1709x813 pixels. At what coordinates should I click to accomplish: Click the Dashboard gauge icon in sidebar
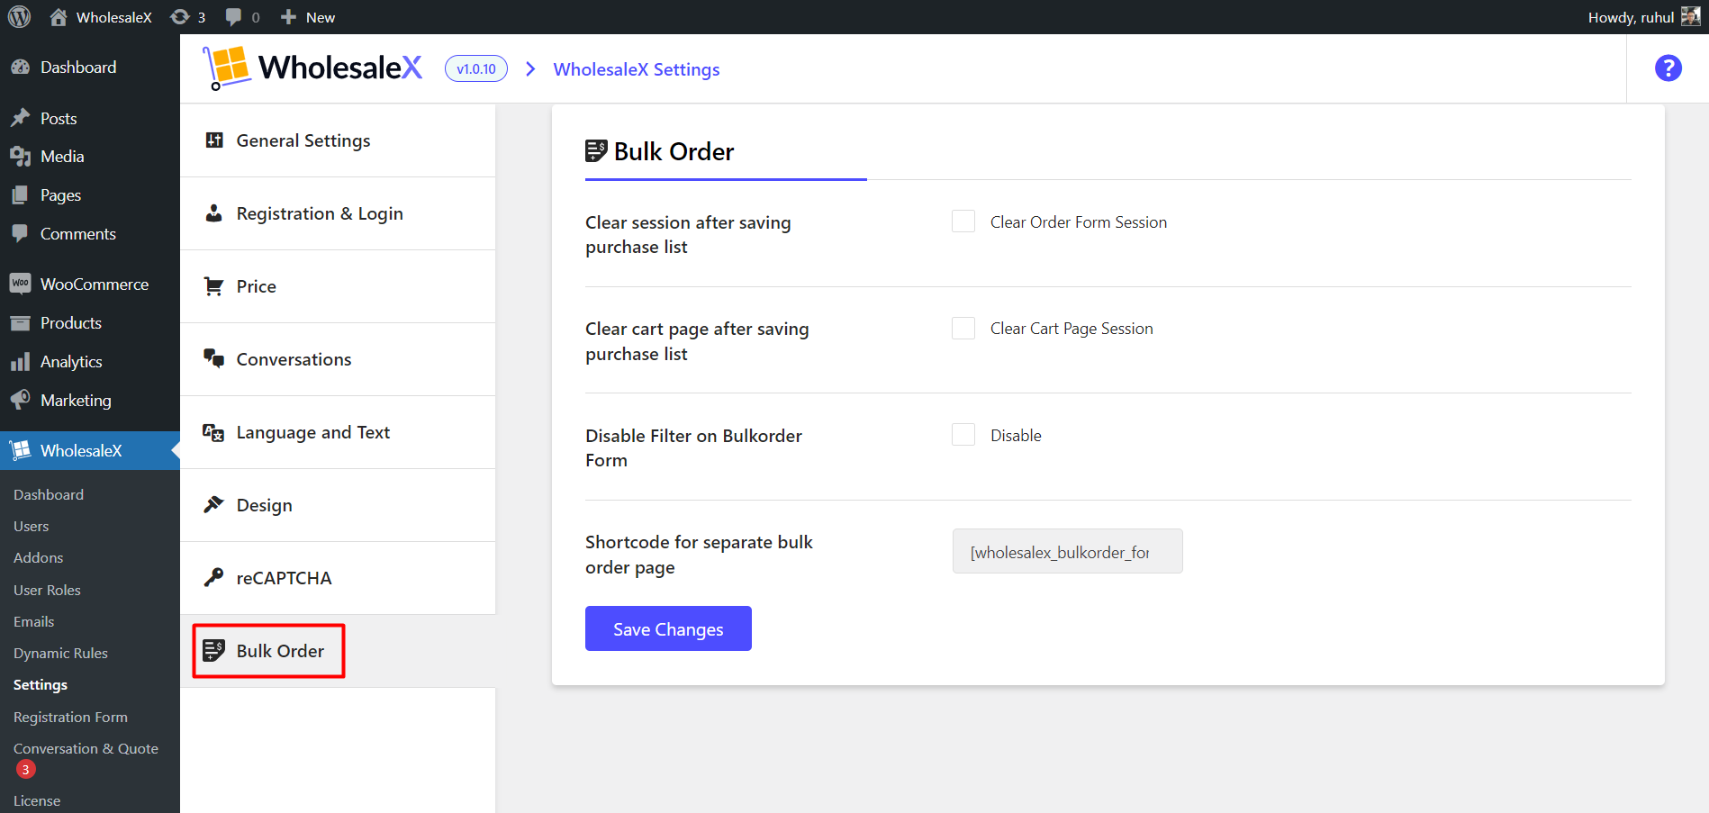[20, 68]
